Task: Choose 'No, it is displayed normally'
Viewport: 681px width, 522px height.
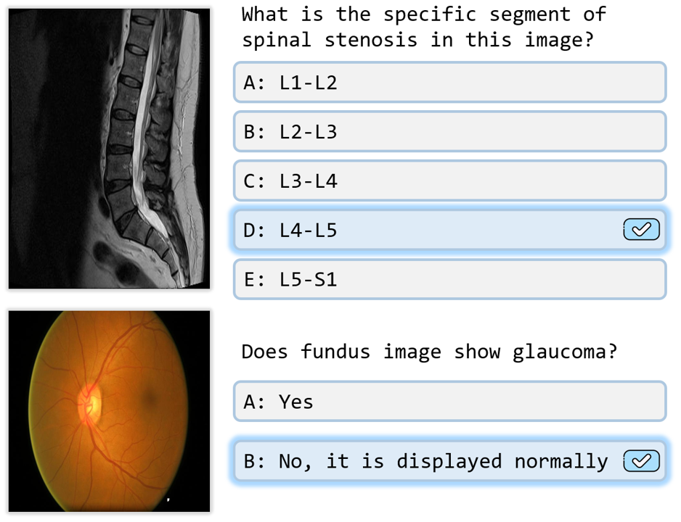Action: [x=428, y=461]
